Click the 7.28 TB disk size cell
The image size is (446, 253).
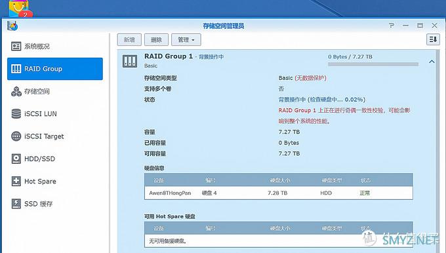tap(277, 193)
